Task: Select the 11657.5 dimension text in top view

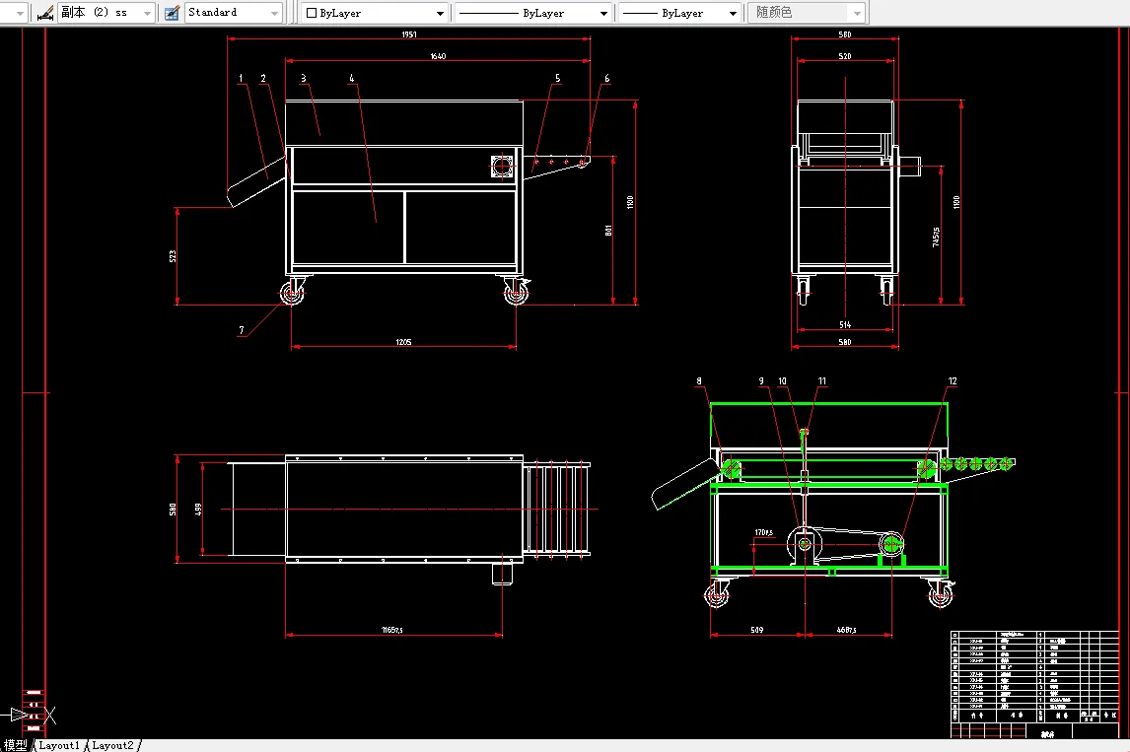Action: coord(392,630)
